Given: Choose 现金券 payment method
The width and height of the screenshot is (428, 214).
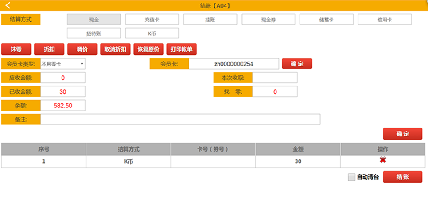Looking at the screenshot, I should tap(268, 20).
